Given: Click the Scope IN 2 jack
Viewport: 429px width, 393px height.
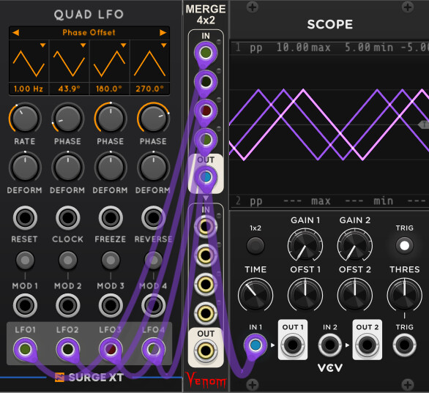Looking at the screenshot, I should [330, 345].
